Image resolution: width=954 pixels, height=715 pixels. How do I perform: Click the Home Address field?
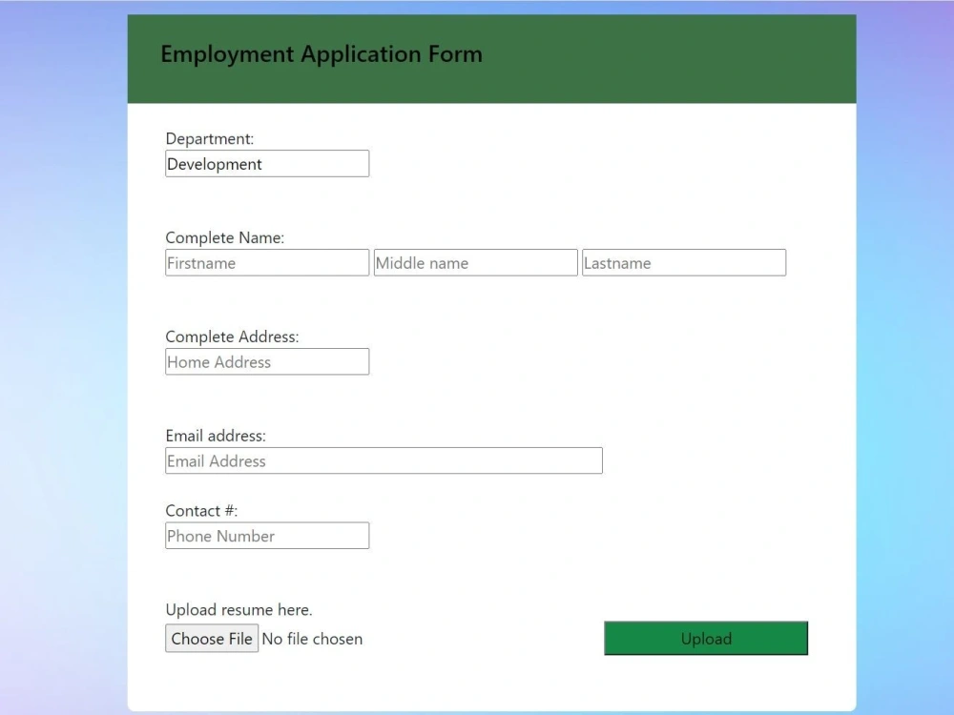point(267,361)
